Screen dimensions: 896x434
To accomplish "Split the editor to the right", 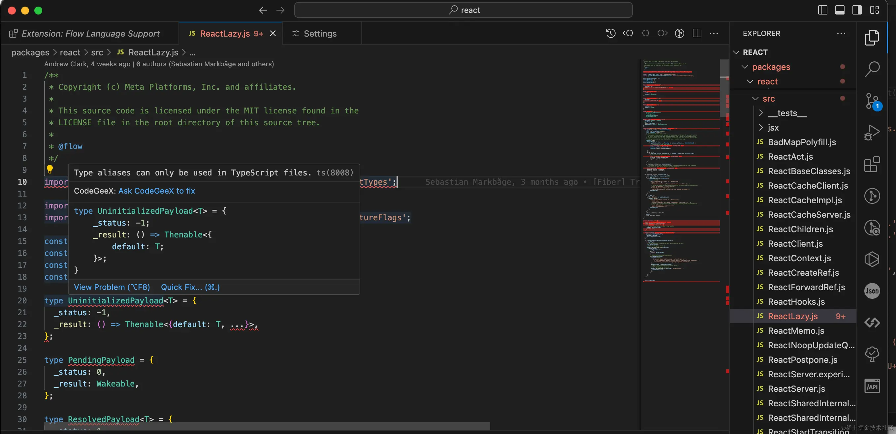I will coord(697,33).
